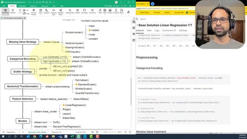Open the Chrome taskbar icon
This screenshot has width=247, height=139.
[x=34, y=136]
